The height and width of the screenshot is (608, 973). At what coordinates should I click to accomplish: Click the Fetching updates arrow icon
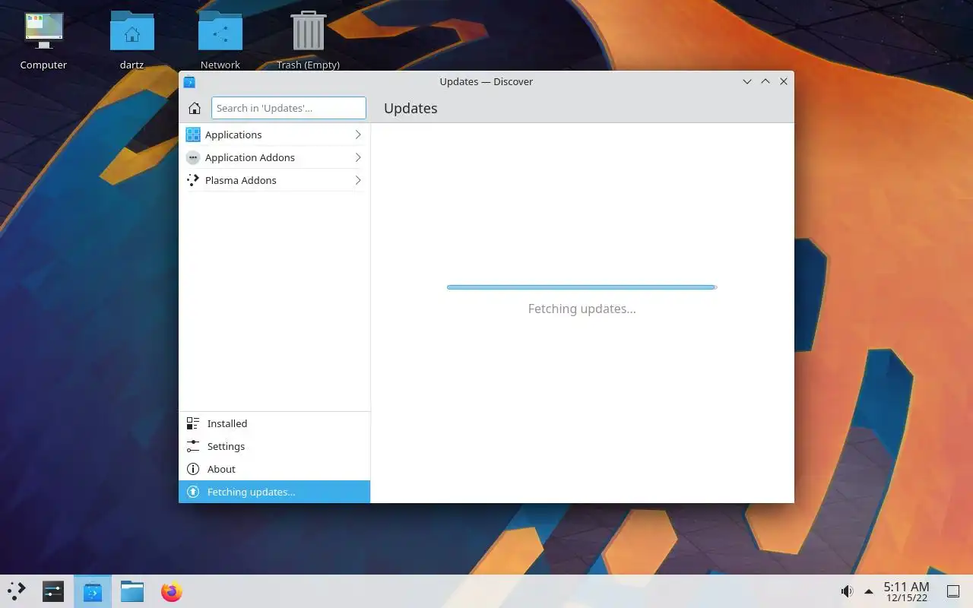coord(193,492)
